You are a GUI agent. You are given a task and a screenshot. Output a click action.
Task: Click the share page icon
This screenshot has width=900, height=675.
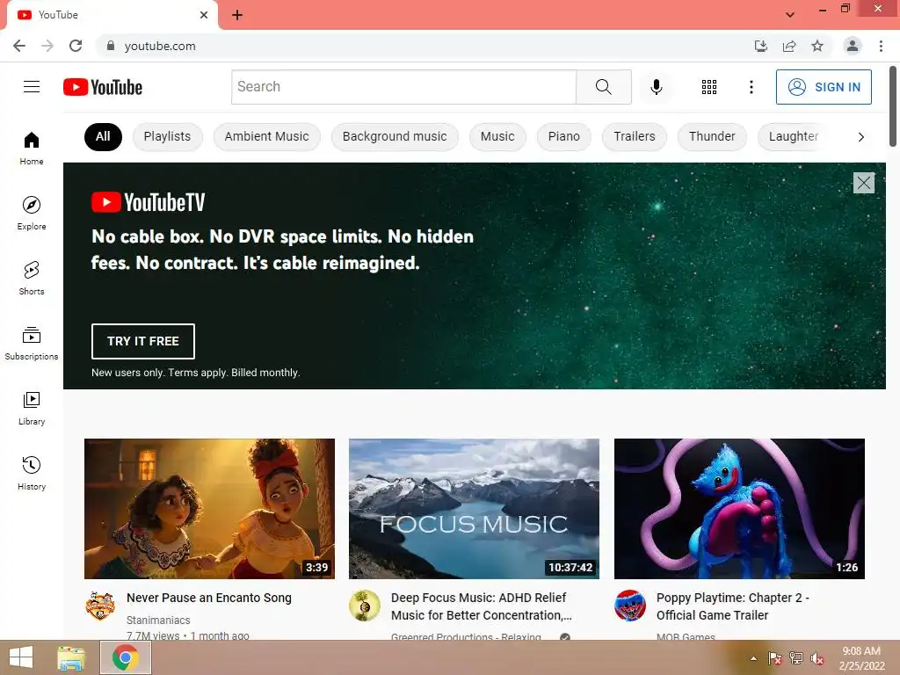[x=789, y=46]
